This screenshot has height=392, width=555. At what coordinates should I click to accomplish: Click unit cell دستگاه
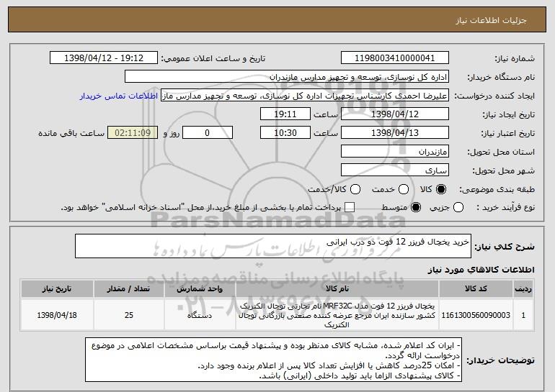[x=200, y=315]
